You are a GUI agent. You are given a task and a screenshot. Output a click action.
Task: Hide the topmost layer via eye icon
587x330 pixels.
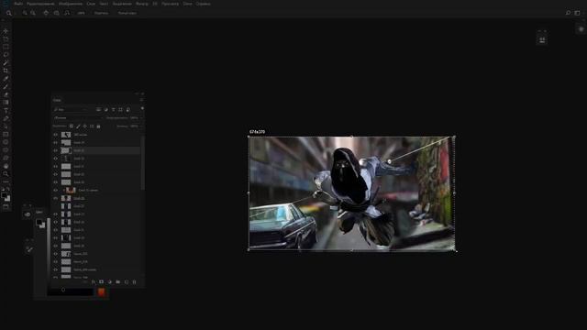pos(56,135)
